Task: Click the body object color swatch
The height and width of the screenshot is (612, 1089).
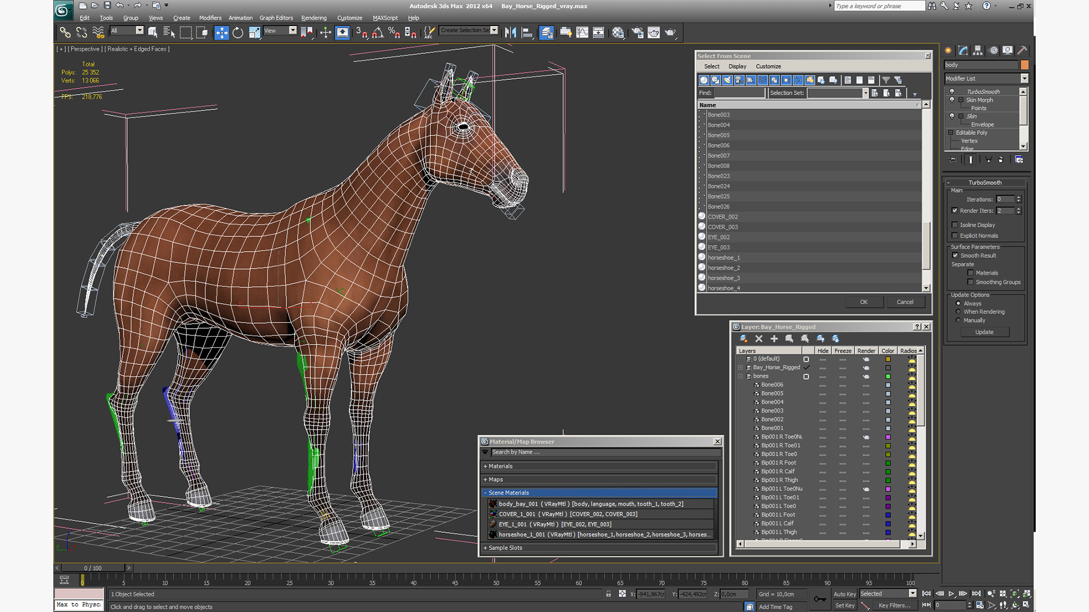Action: tap(1024, 65)
